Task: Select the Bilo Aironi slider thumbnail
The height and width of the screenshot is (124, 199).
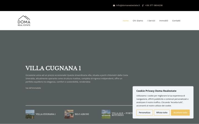Action: (x=69, y=114)
